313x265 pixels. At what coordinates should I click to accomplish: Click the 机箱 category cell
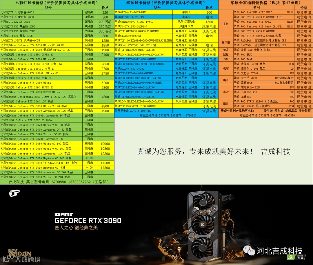(x=226, y=68)
